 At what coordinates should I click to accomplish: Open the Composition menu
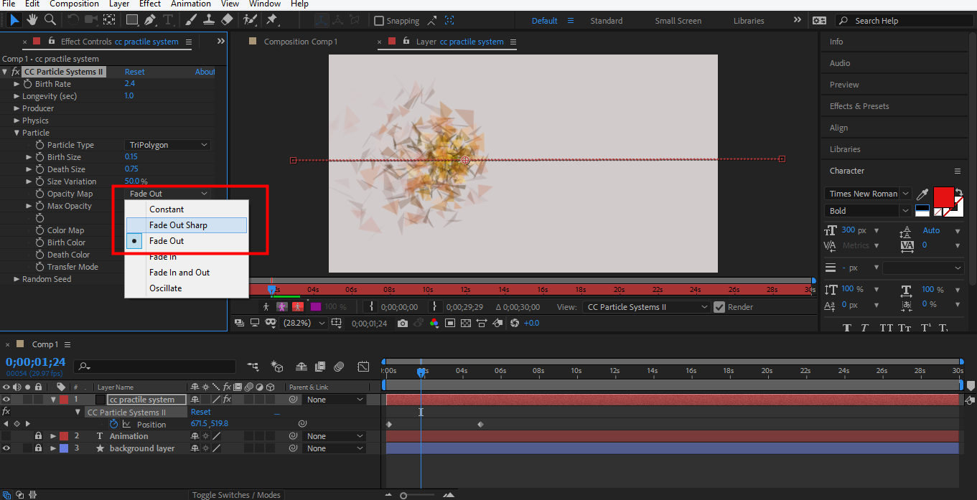tap(74, 4)
